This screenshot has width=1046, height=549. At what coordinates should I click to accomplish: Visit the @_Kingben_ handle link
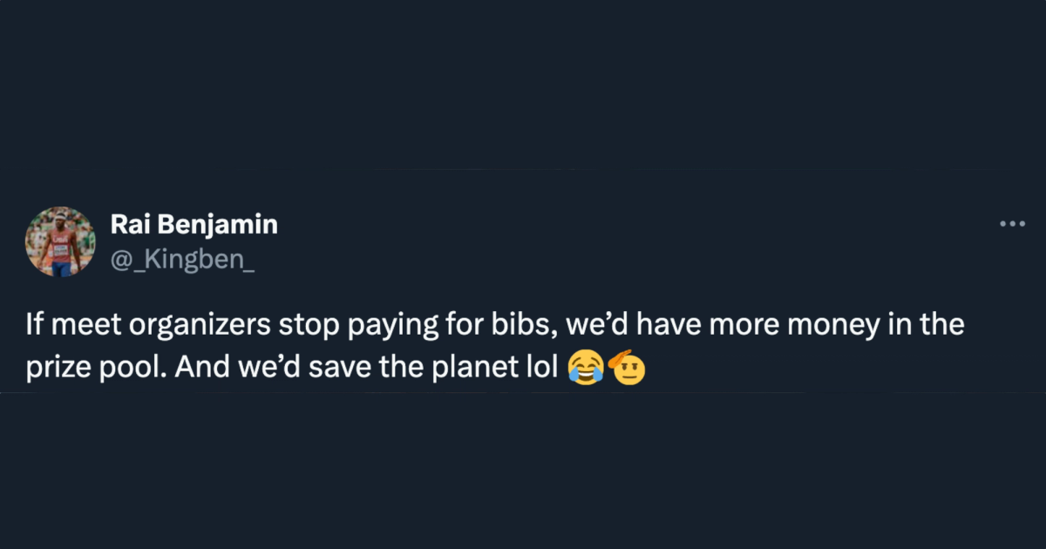point(182,258)
